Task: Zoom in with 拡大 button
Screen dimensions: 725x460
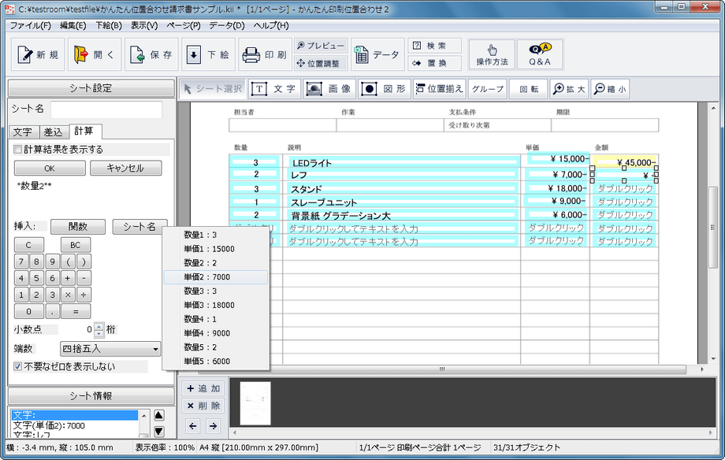Action: 569,89
